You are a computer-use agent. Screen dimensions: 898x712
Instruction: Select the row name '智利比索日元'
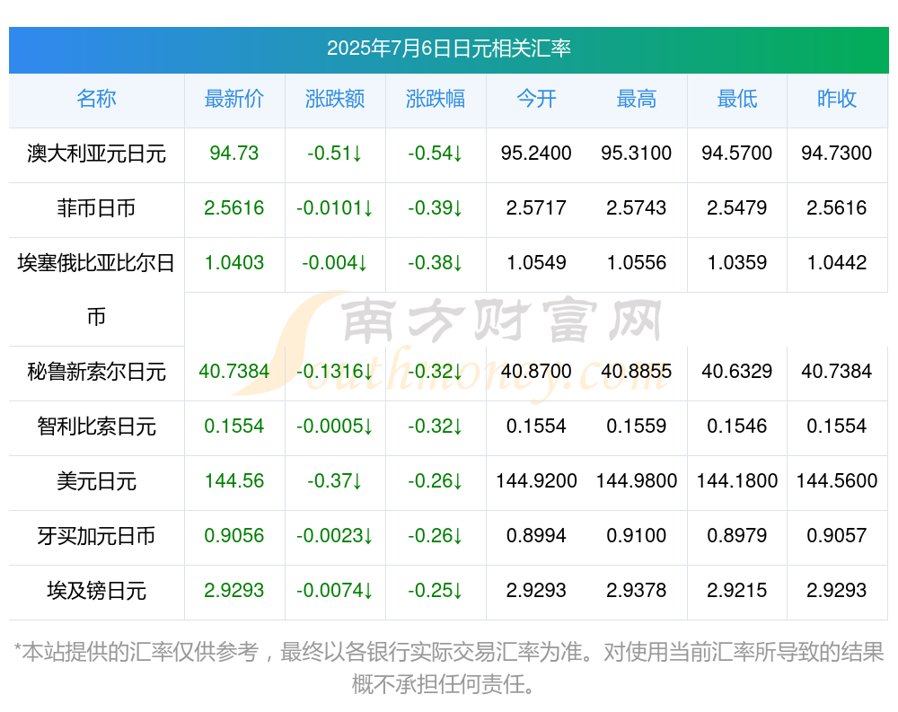click(x=96, y=426)
